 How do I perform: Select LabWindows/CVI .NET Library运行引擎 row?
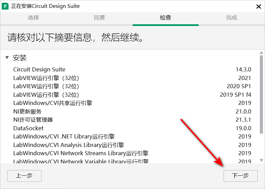click(132, 136)
